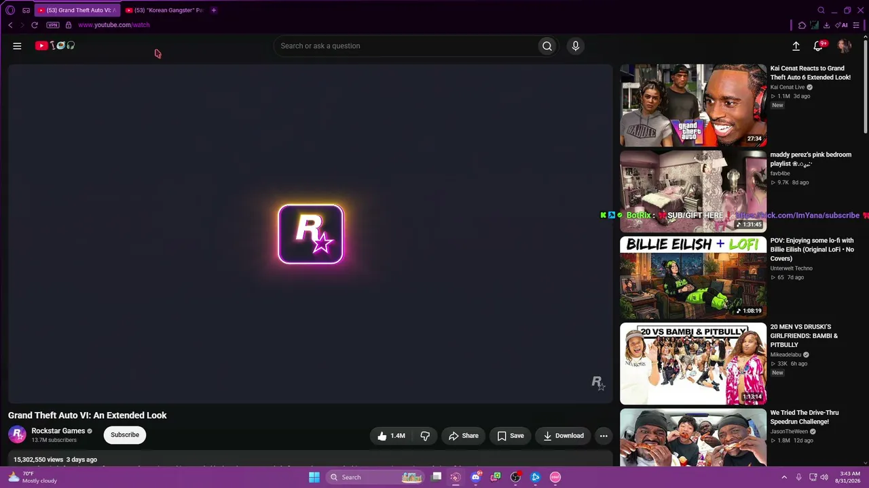Open the Rockstar Games channel avatar
This screenshot has height=488, width=869.
(17, 434)
